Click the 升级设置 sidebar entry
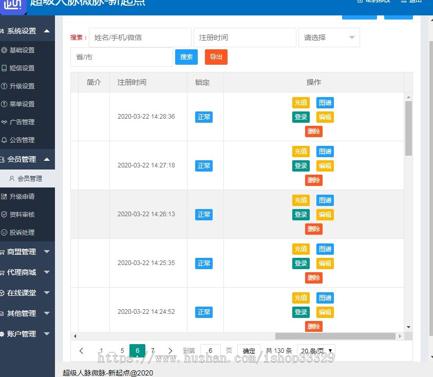The height and width of the screenshot is (377, 433). (23, 86)
